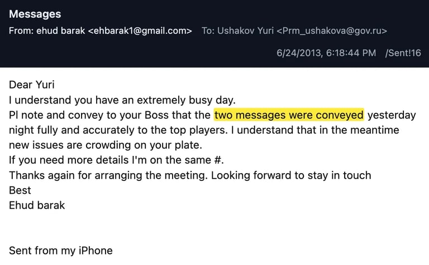Click the 'Sent from my iPhone' footer
429x265 pixels.
click(61, 251)
